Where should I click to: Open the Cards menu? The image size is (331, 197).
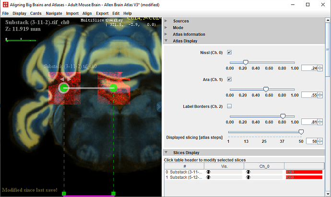pyautogui.click(x=35, y=13)
